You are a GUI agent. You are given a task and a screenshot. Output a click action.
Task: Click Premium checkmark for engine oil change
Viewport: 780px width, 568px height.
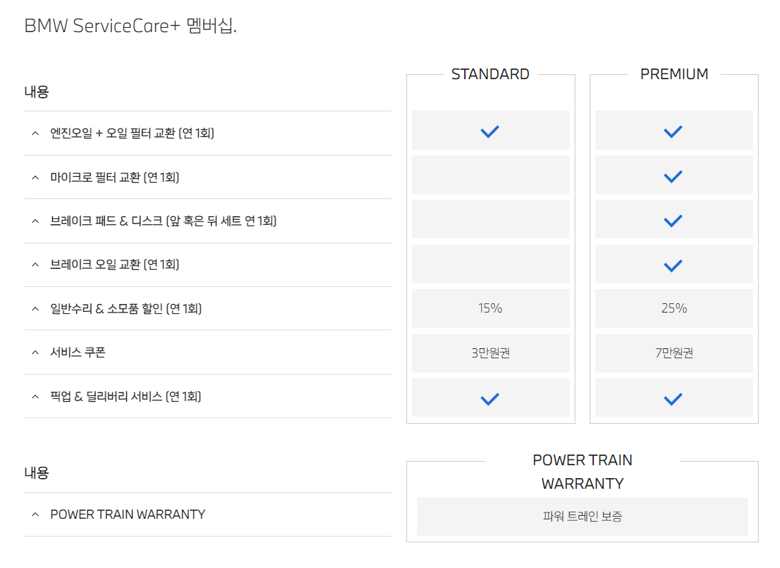pyautogui.click(x=673, y=131)
